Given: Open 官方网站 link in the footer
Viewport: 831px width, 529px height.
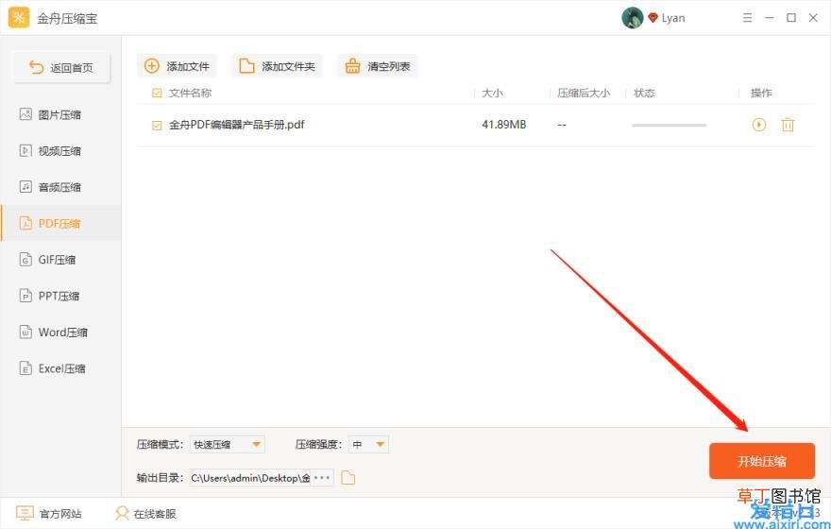Looking at the screenshot, I should coord(49,513).
